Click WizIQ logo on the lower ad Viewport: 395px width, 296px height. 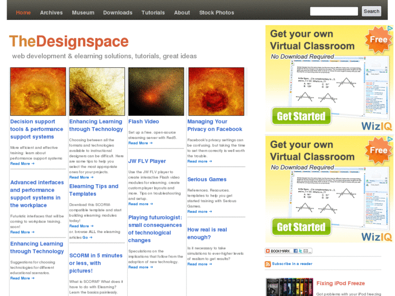point(377,237)
